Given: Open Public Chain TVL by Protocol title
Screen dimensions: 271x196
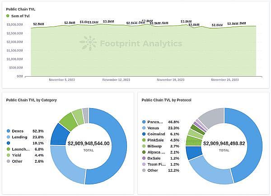Looking at the screenshot, I should (167, 100).
